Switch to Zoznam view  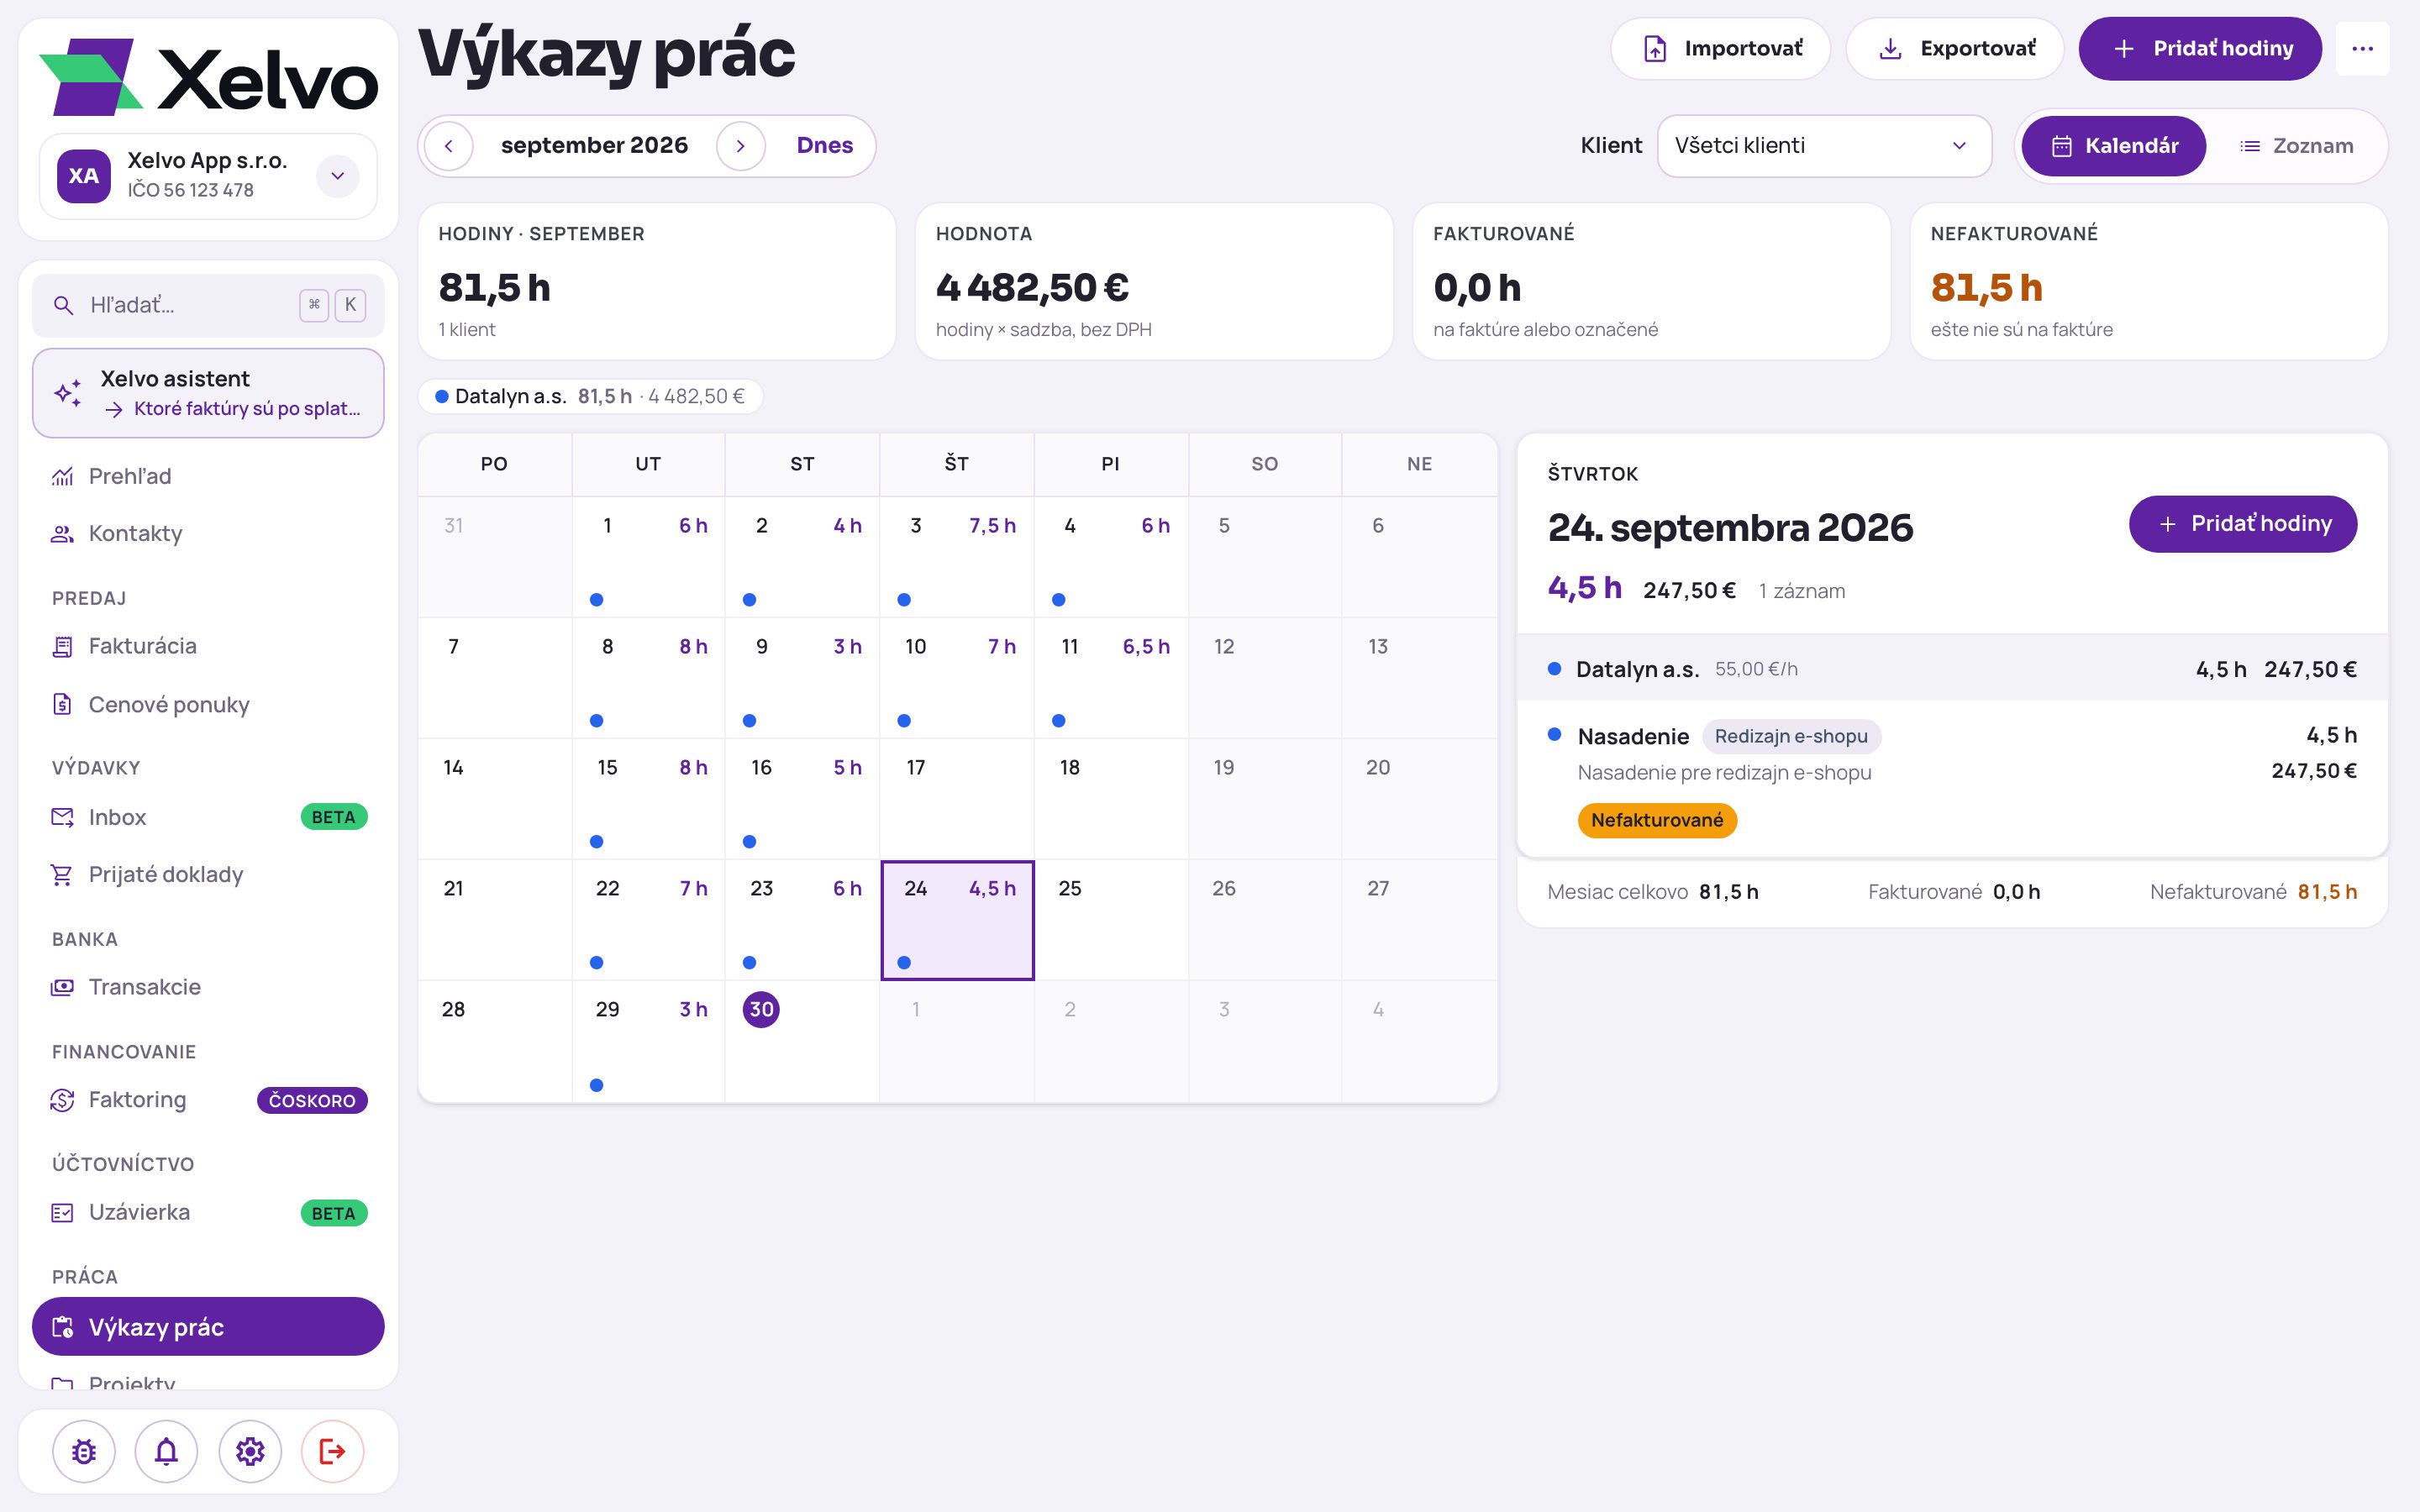[2297, 146]
